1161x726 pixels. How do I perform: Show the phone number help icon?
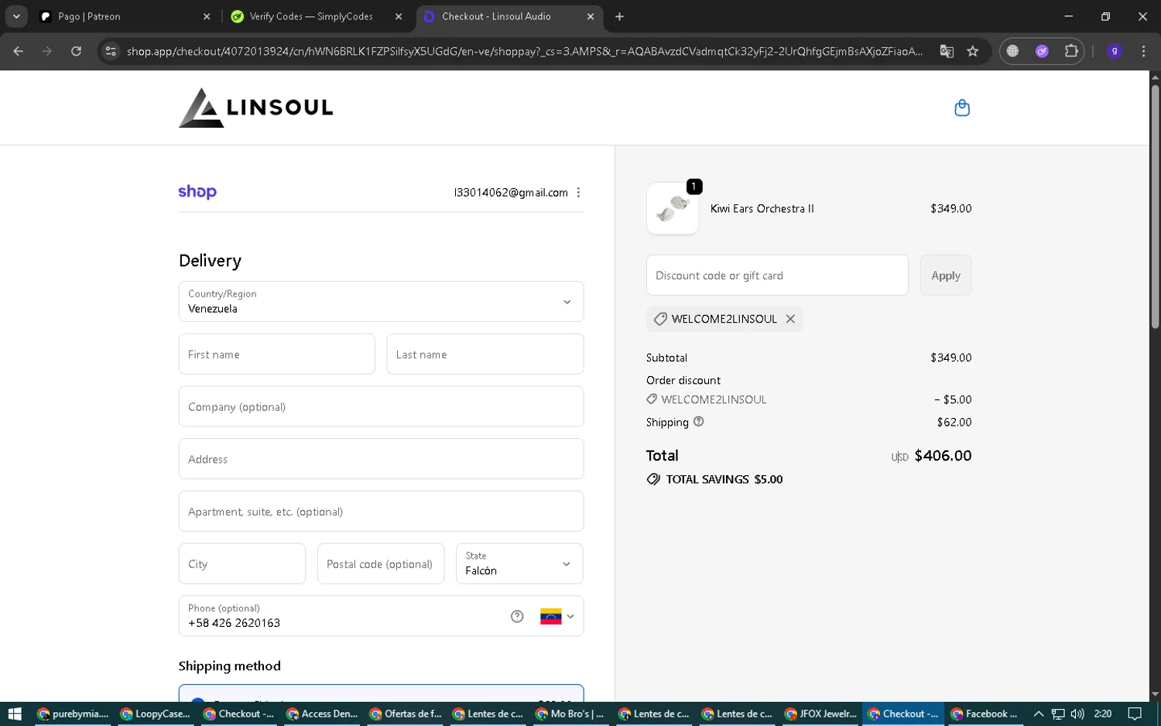517,616
